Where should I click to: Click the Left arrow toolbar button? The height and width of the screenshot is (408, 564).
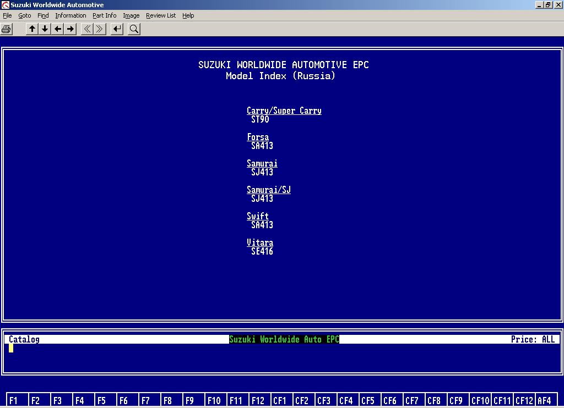(58, 29)
